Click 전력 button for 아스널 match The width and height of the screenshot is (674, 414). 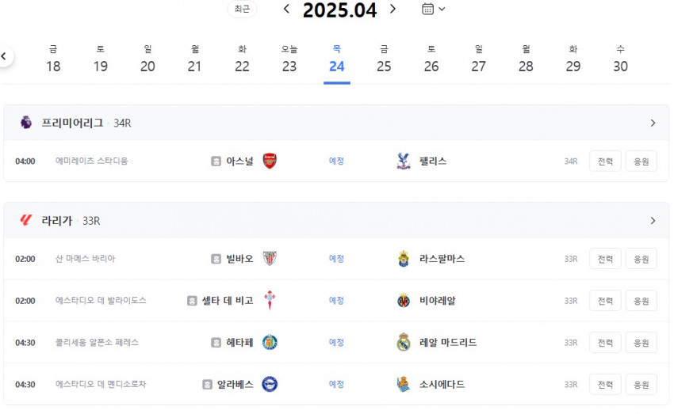[605, 161]
